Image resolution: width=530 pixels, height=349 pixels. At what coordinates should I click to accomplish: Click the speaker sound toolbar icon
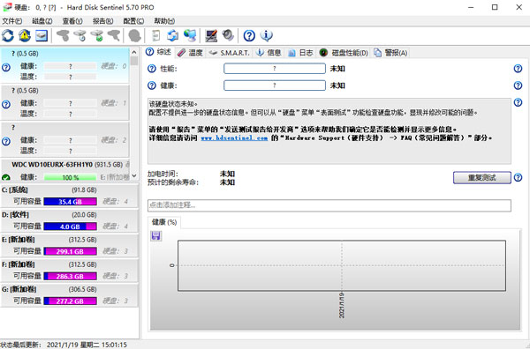point(228,35)
